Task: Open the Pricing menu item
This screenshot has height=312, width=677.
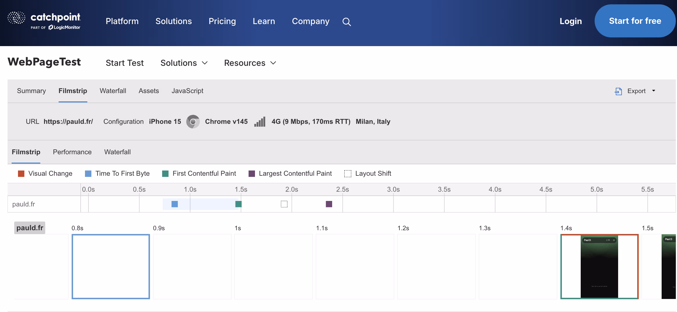Action: coord(222,21)
